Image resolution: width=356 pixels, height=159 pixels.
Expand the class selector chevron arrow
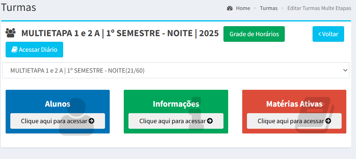click(x=345, y=70)
